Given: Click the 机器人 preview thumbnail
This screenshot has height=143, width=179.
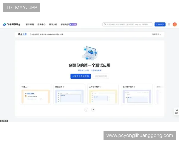Looking at the screenshot, I should click(36, 97).
